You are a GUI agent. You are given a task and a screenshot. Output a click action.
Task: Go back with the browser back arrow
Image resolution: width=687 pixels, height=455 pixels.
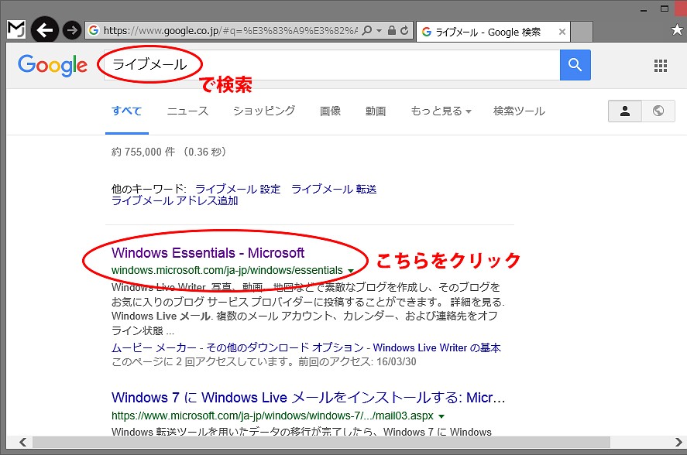45,29
